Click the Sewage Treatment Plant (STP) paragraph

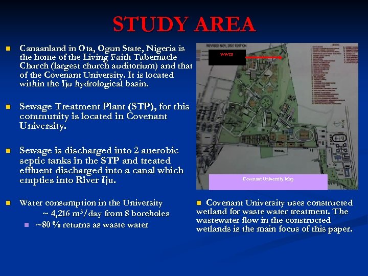pyautogui.click(x=104, y=116)
